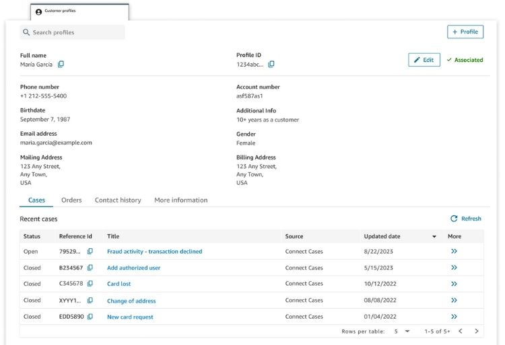Show more details for New card request
This screenshot has height=345, width=505.
454,317
